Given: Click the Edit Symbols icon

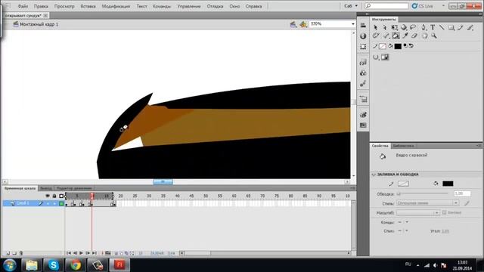Looking at the screenshot, I should point(303,24).
